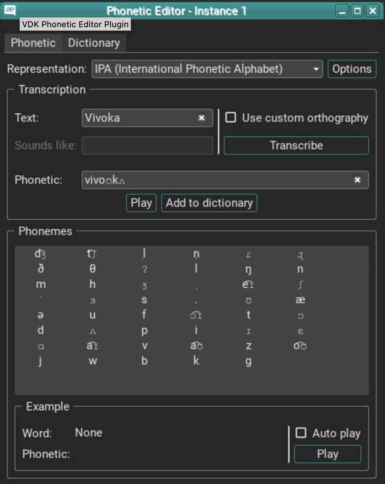Insert the v phoneme

coord(144,346)
